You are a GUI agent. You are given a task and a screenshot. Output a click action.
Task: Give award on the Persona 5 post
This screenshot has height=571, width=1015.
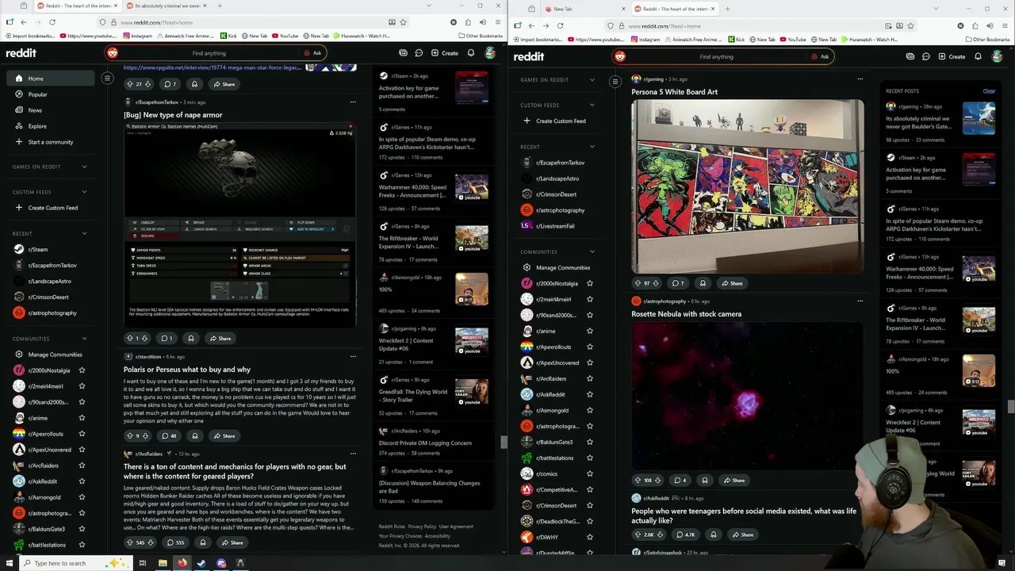pyautogui.click(x=703, y=283)
